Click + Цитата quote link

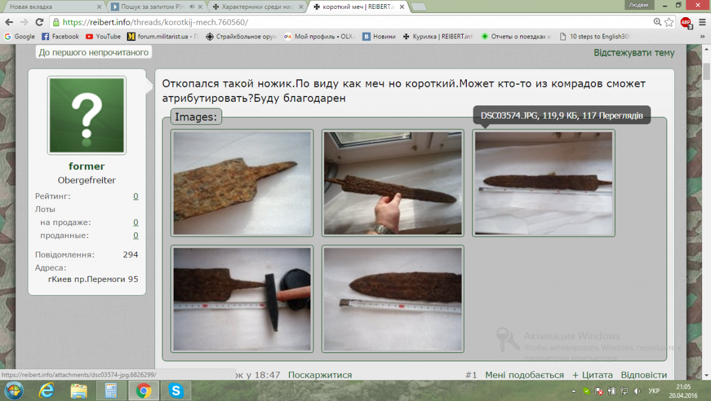pyautogui.click(x=592, y=375)
